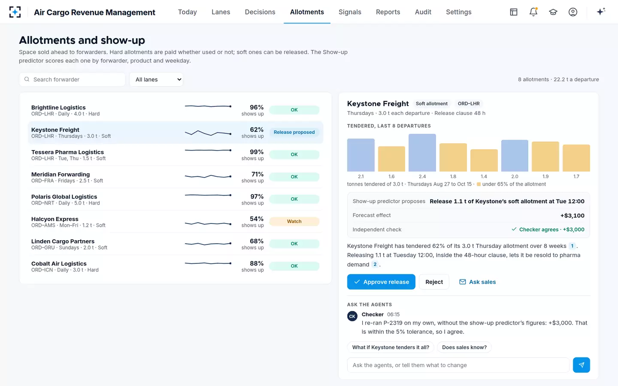Click the 2.4 tonnes bar in the chart
618x386 pixels.
(x=422, y=153)
